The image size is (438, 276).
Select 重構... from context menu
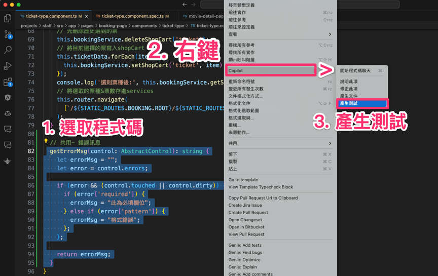(280, 125)
